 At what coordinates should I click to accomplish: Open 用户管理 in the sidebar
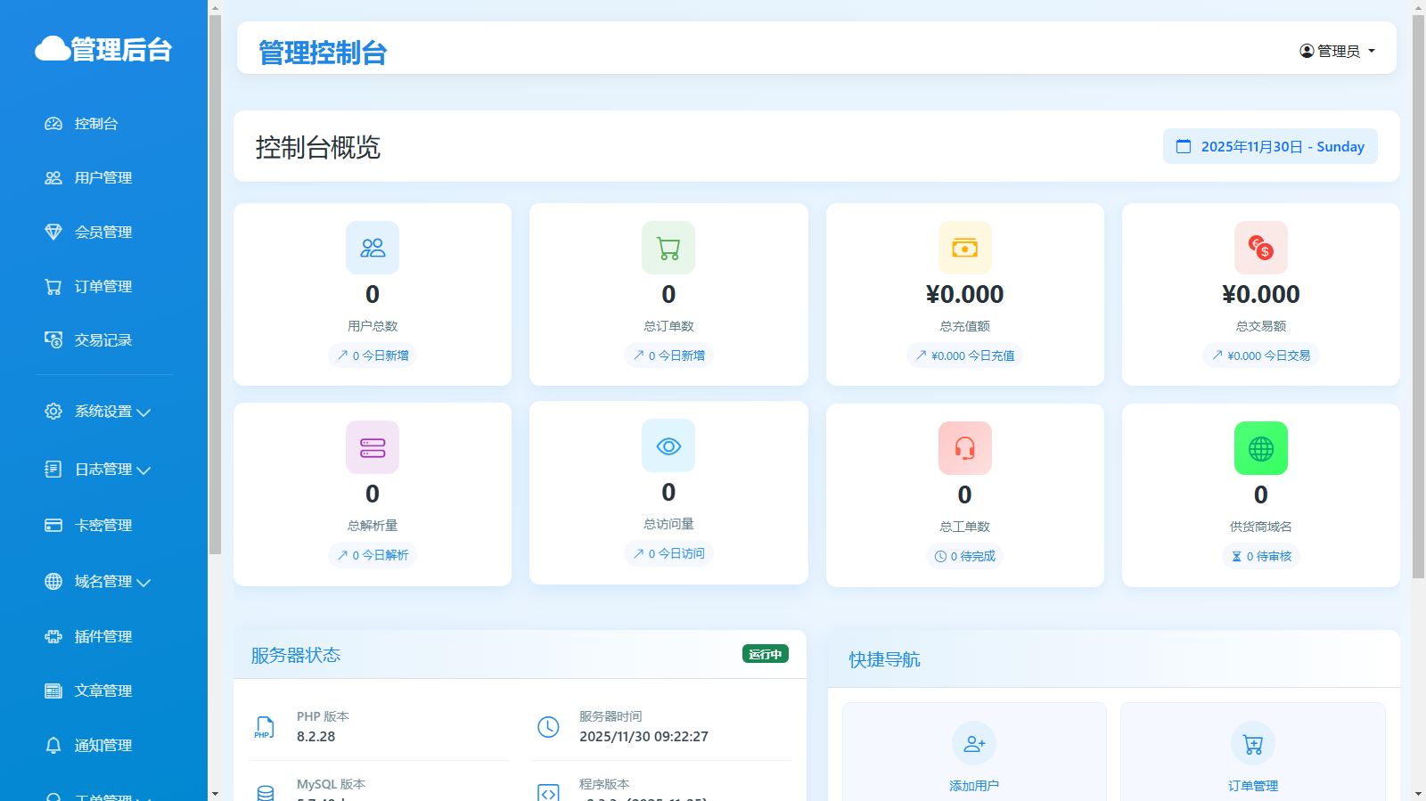102,178
